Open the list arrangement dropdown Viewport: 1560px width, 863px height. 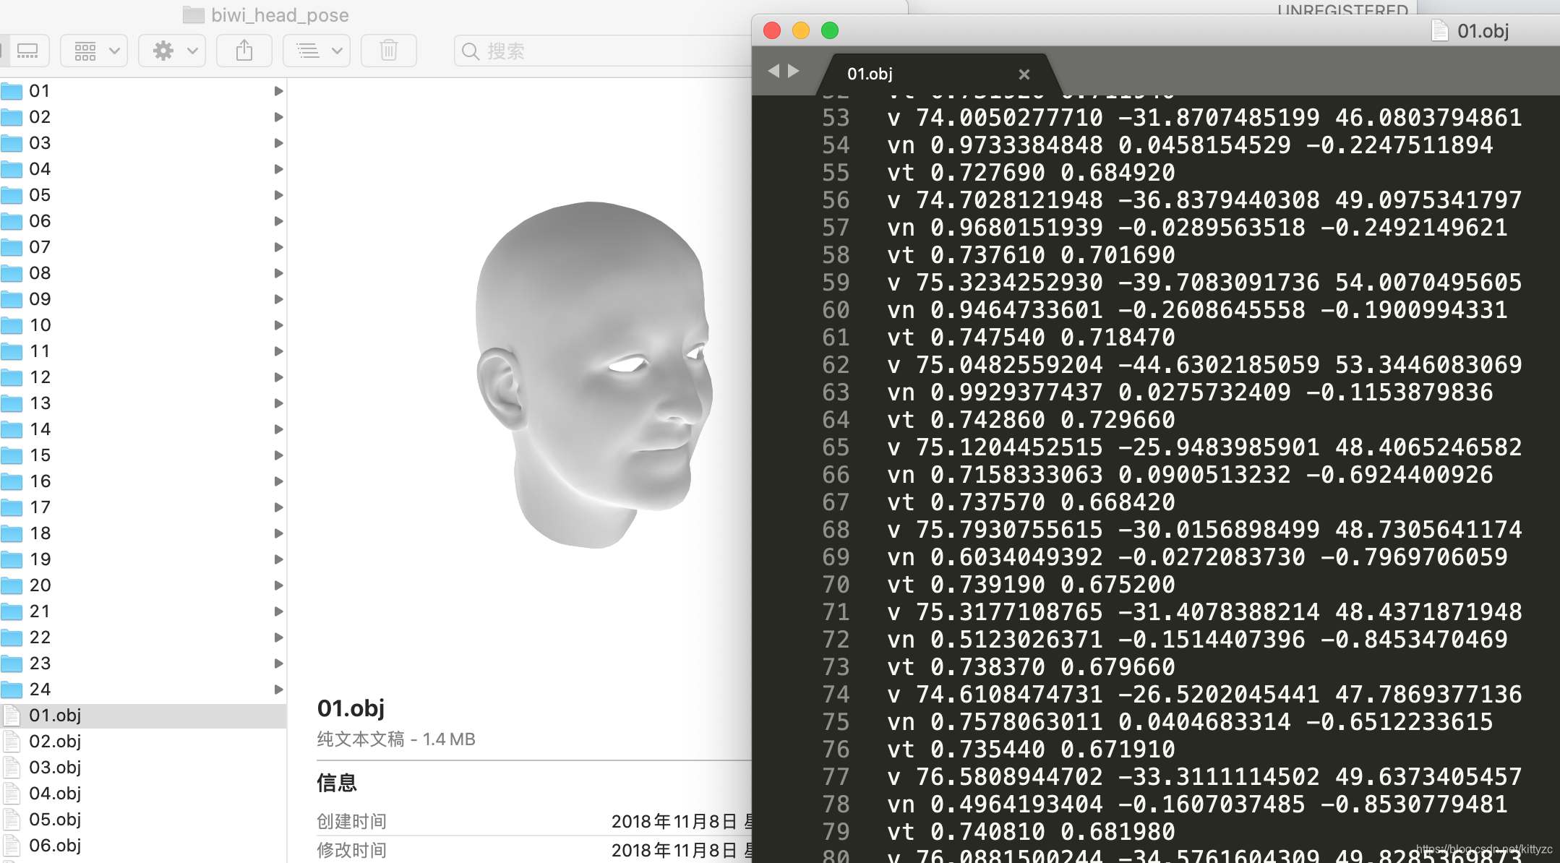317,51
